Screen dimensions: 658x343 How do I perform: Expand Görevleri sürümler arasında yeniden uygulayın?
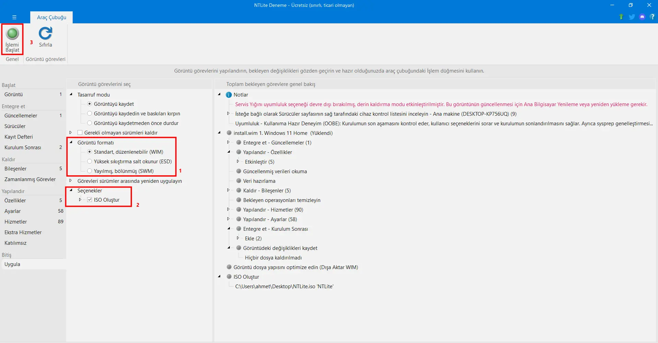(71, 180)
